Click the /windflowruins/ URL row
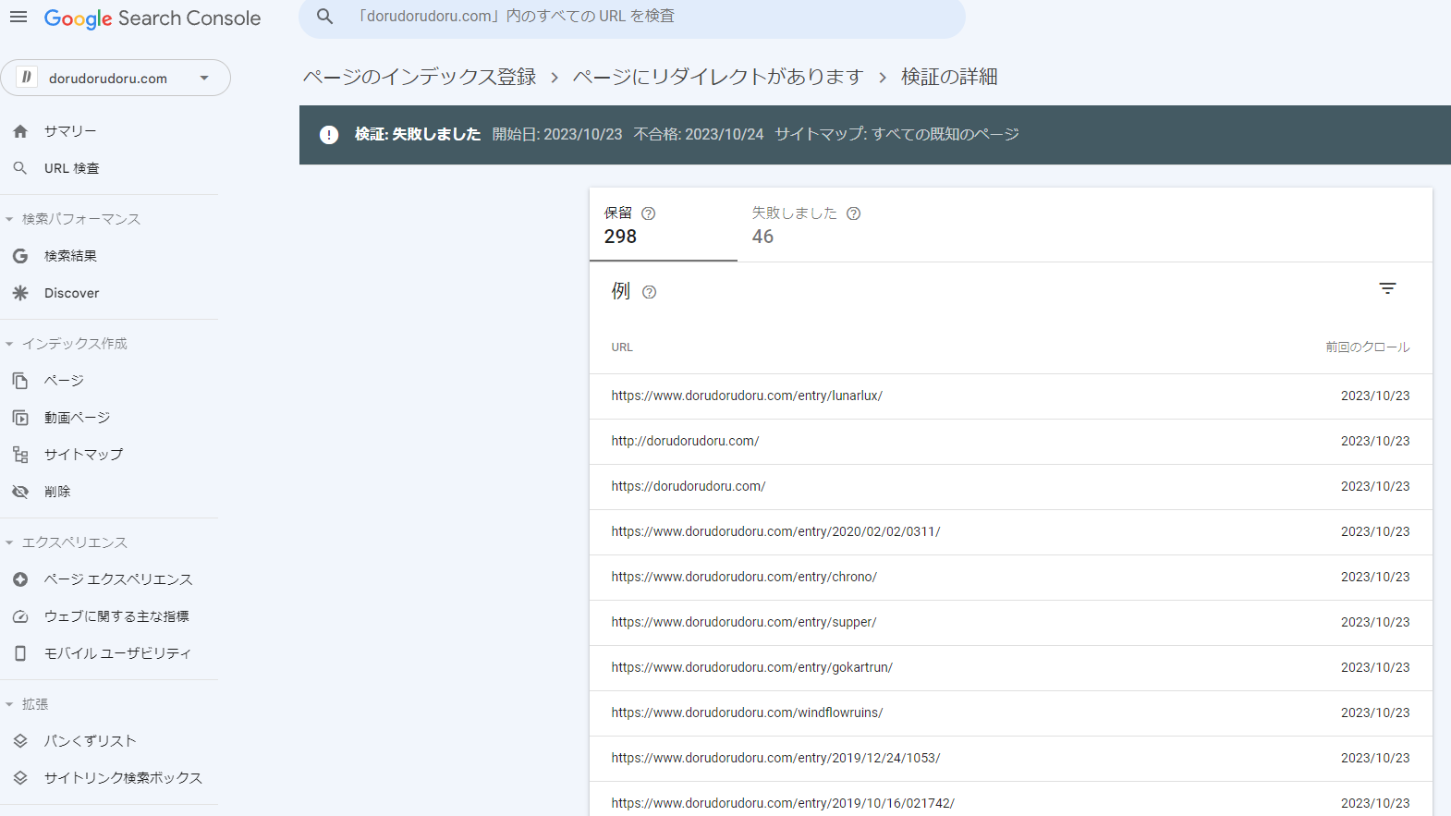 click(1011, 713)
